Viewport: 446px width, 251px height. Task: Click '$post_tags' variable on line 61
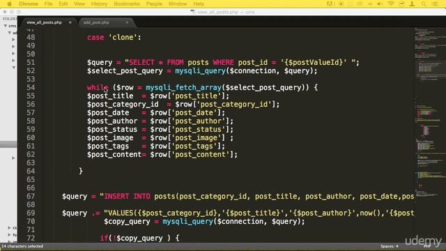pyautogui.click(x=108, y=146)
